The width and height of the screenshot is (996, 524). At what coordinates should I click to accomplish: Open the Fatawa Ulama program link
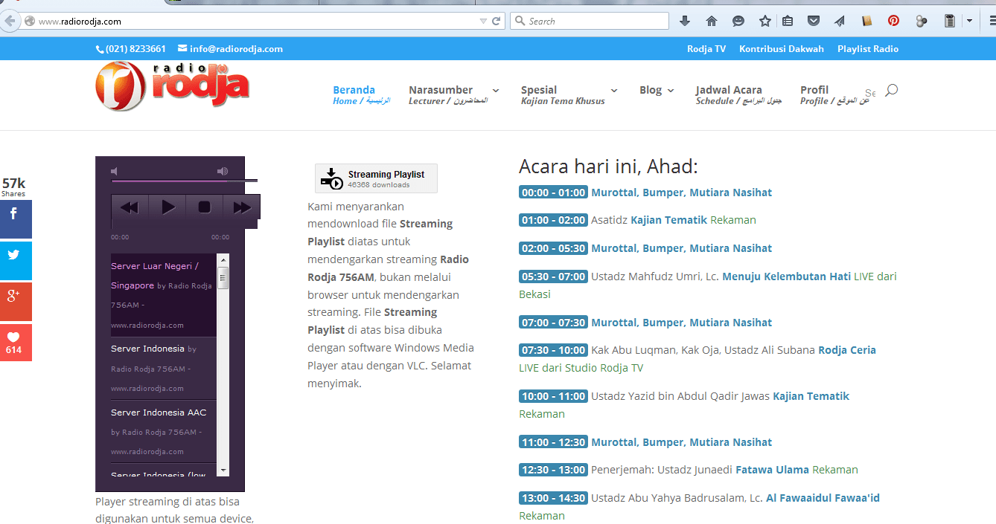click(x=772, y=470)
